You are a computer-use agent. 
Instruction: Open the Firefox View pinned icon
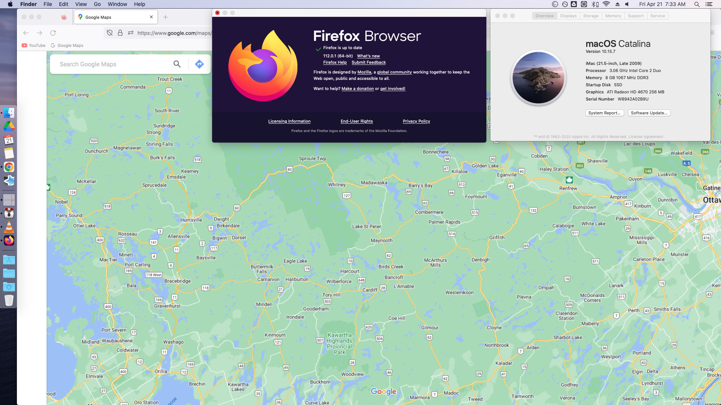coord(64,17)
